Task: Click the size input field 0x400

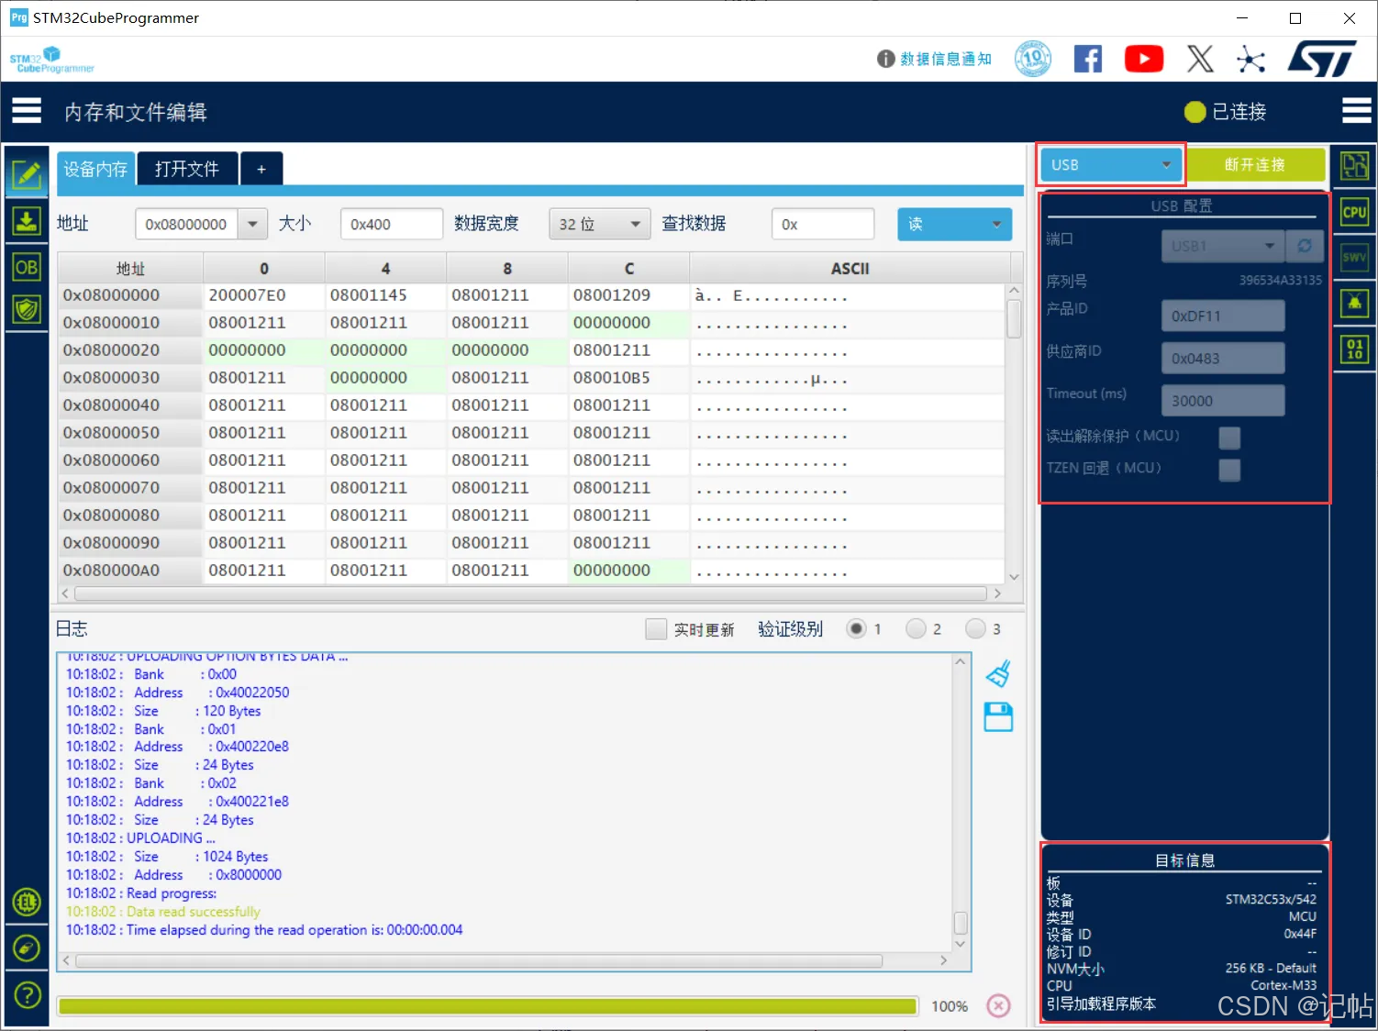Action: point(392,224)
